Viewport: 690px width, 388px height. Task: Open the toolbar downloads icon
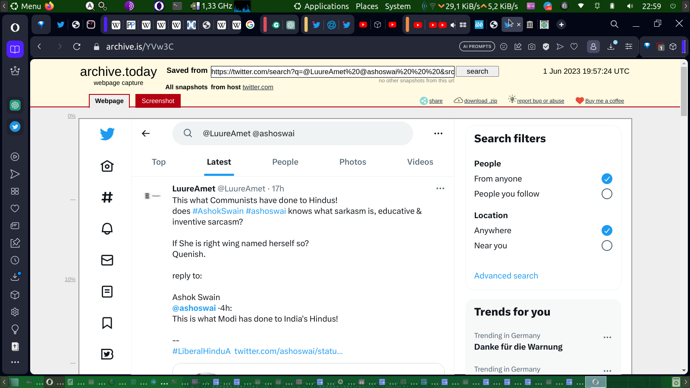611,46
